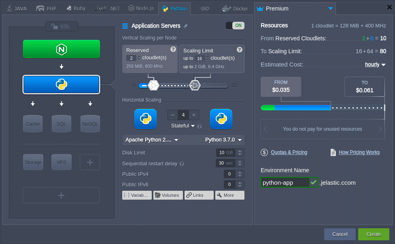Image resolution: width=395 pixels, height=244 pixels.
Task: Click the Create button
Action: tap(374, 234)
